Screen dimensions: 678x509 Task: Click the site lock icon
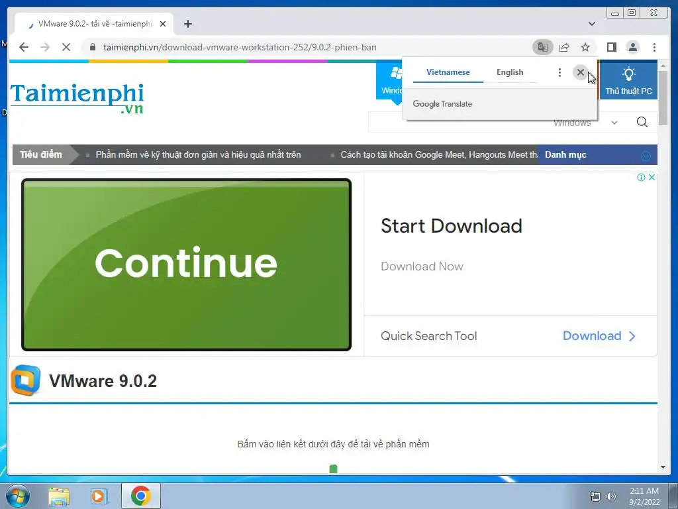92,47
